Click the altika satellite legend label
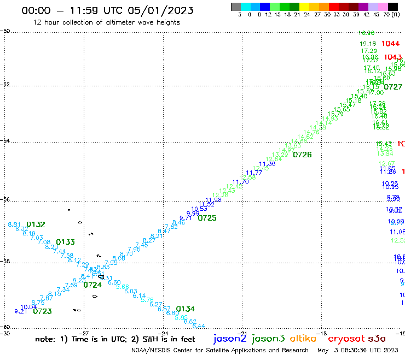Viewport: 405px width, 355px height. pos(303,339)
